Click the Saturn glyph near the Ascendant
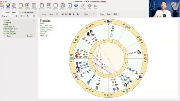The width and height of the screenshot is (180, 101). [79, 70]
